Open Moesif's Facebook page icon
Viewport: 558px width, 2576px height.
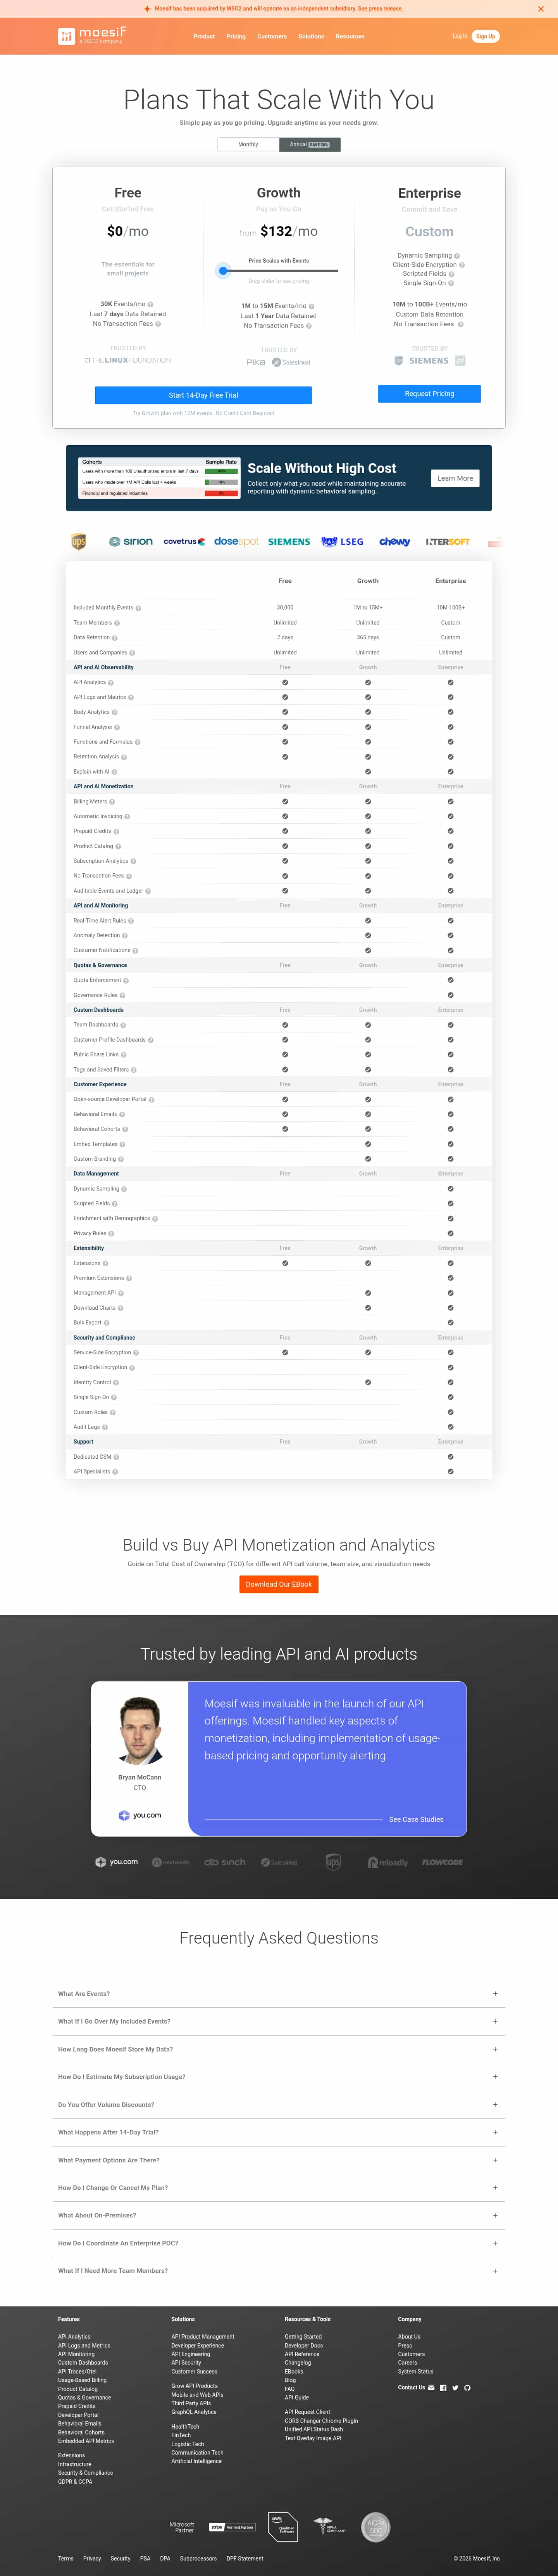coord(443,2388)
